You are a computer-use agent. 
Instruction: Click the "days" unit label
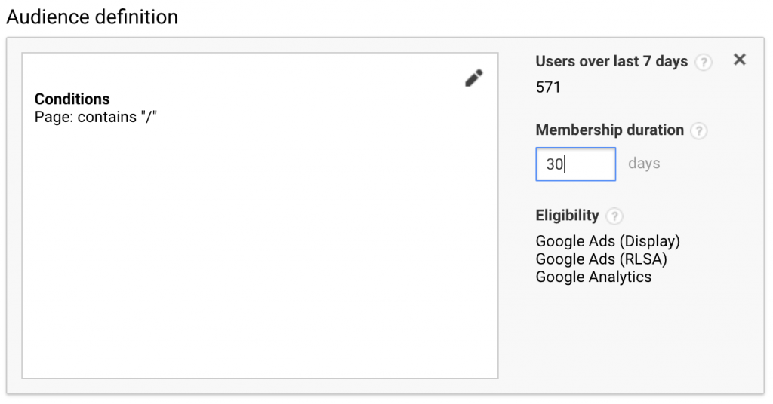tap(644, 164)
